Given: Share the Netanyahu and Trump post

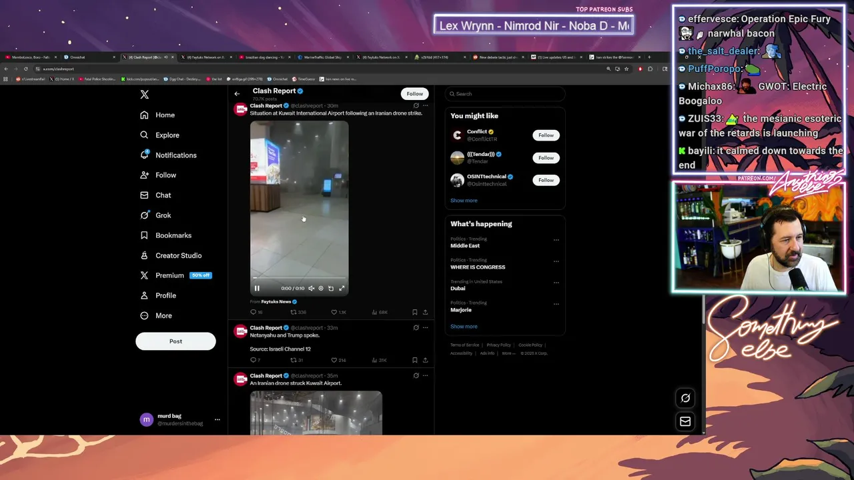Looking at the screenshot, I should click(425, 360).
